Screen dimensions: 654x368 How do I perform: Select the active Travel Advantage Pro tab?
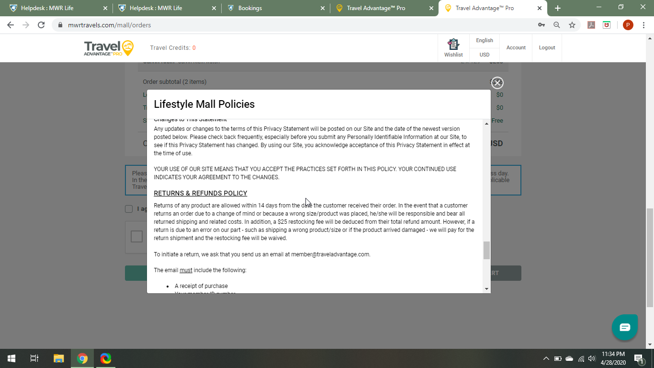[493, 8]
